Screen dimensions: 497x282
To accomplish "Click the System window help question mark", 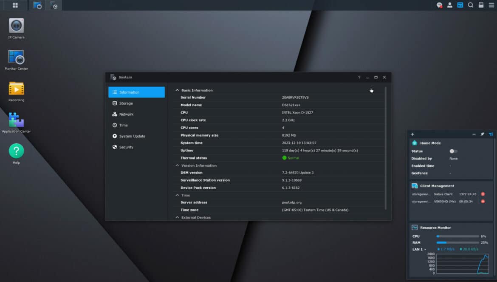I will (359, 77).
